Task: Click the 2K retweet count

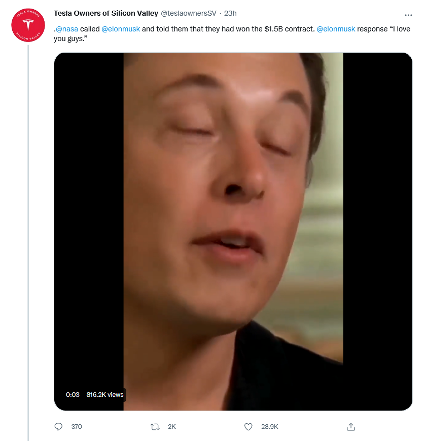Action: [x=172, y=427]
